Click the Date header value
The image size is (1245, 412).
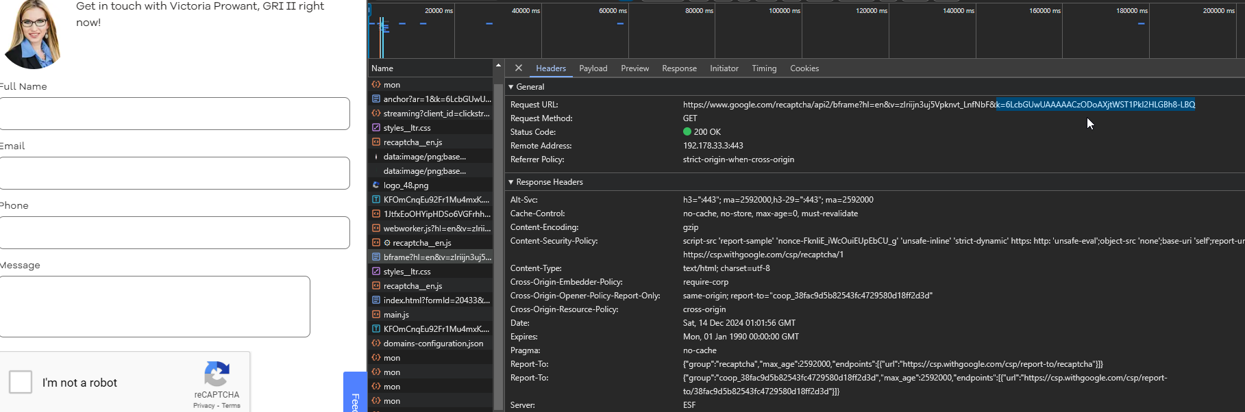(x=739, y=323)
